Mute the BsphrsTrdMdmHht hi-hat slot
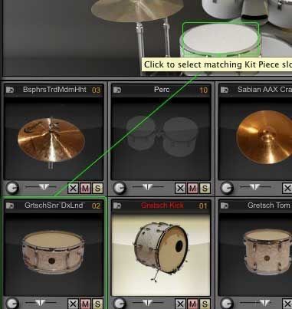This screenshot has height=309, width=292. [85, 189]
